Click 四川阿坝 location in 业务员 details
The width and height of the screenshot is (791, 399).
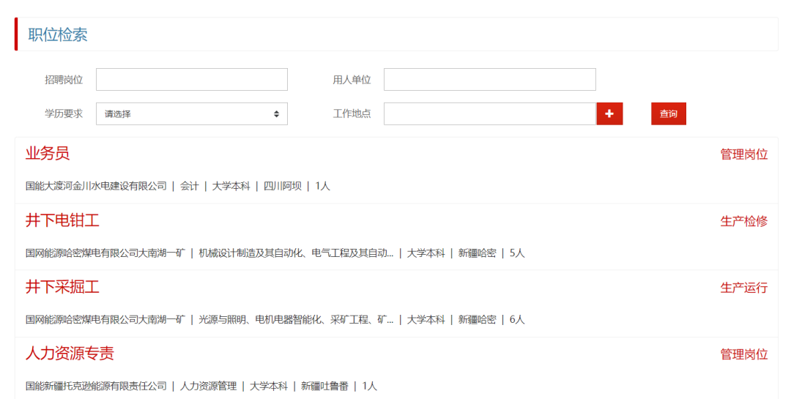(x=282, y=186)
